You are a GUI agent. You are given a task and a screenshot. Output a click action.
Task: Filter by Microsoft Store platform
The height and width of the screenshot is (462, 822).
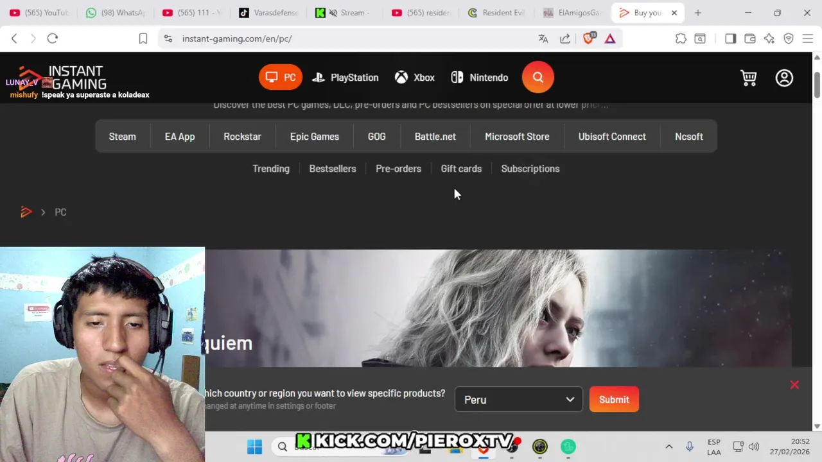(517, 137)
